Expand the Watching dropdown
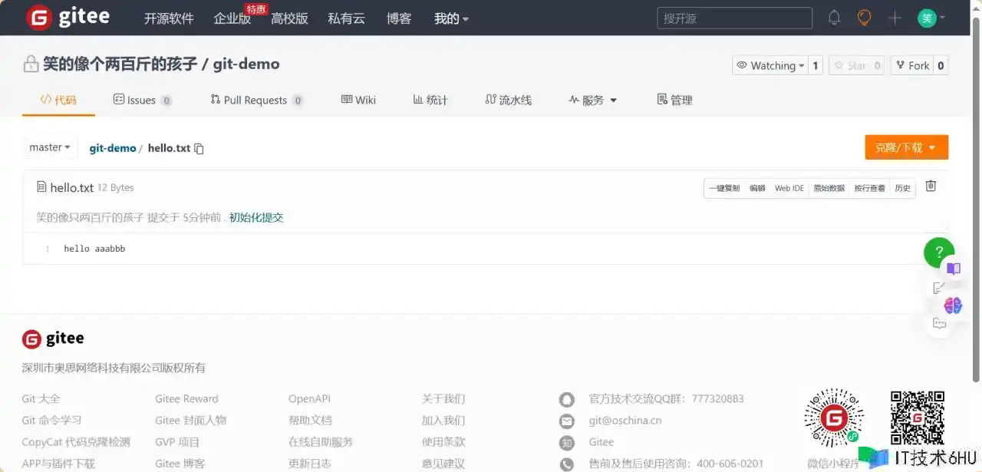 click(769, 65)
